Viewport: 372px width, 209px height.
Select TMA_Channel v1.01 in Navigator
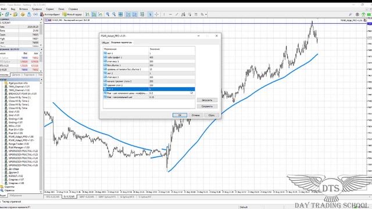click(19, 87)
